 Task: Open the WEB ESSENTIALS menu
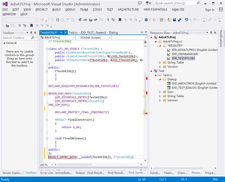coord(155,9)
